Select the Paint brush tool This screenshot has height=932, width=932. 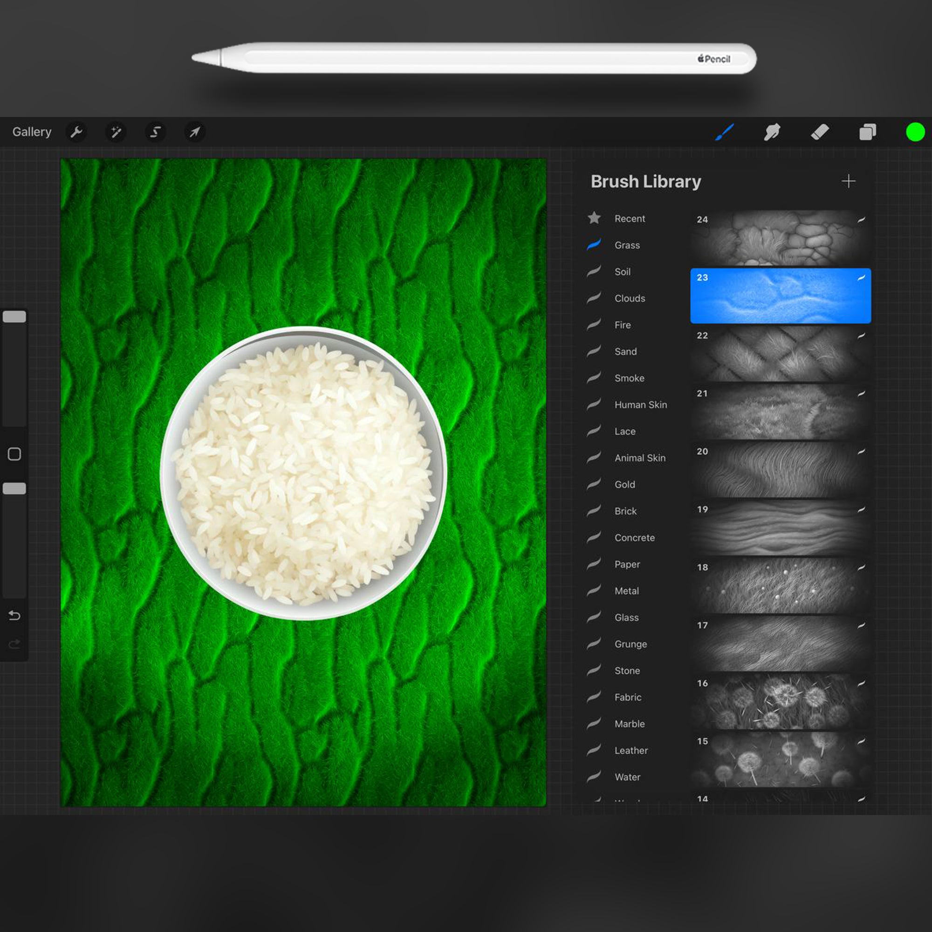click(725, 132)
